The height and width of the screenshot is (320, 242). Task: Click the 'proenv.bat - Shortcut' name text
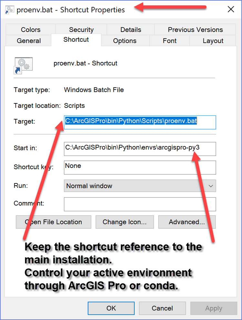click(x=85, y=63)
